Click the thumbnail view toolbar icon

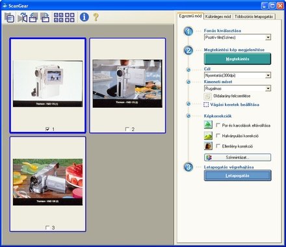[x=10, y=18]
